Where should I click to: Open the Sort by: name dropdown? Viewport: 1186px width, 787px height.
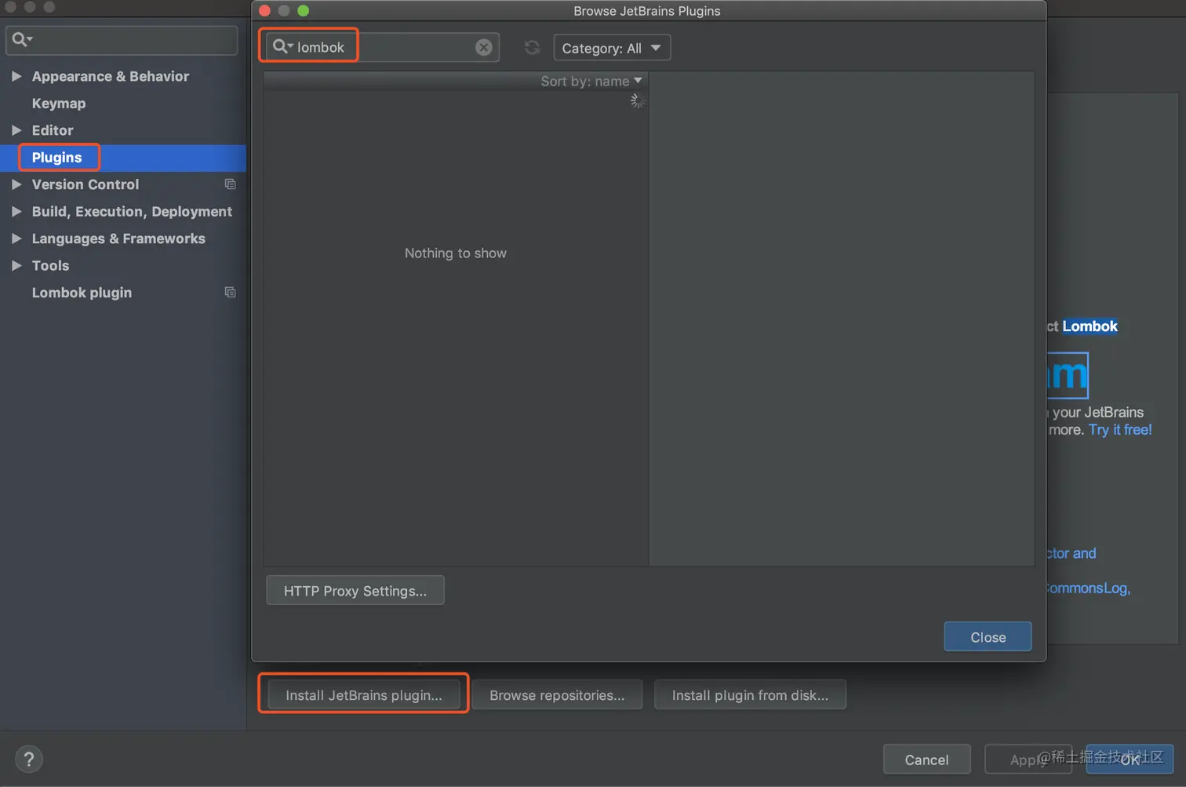pos(591,81)
